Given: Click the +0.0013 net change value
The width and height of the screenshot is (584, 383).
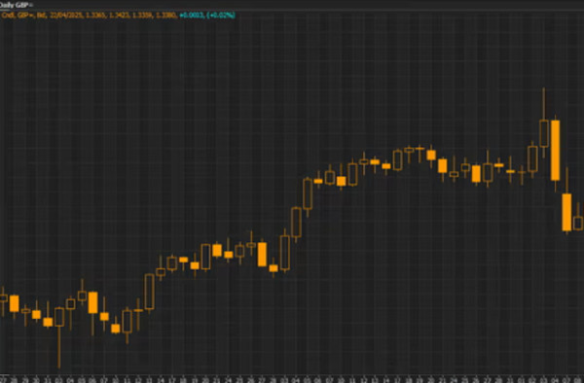Looking at the screenshot, I should click(x=192, y=16).
